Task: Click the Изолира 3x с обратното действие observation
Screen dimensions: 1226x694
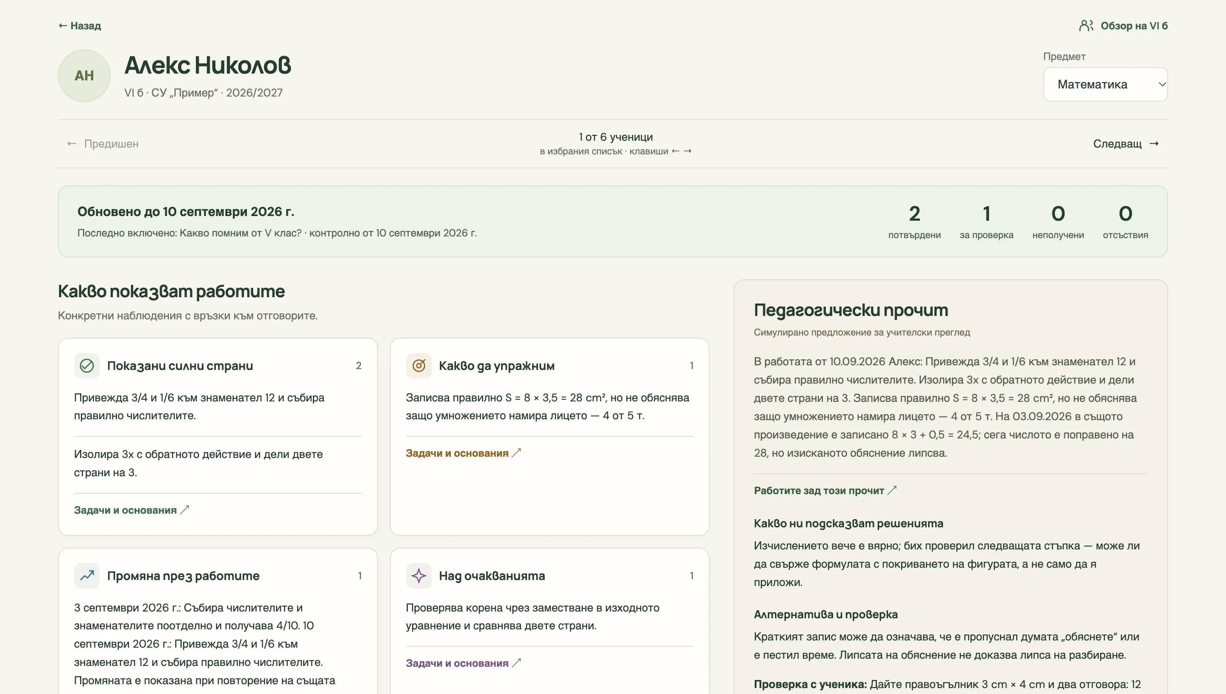Action: coord(198,463)
